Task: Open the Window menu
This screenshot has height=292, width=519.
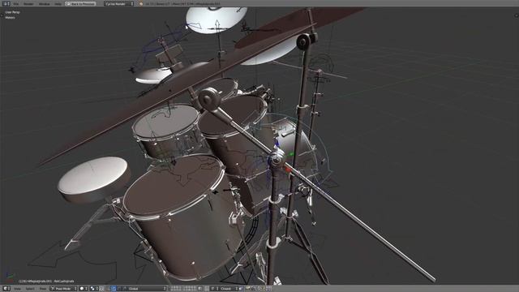Action: (x=45, y=3)
